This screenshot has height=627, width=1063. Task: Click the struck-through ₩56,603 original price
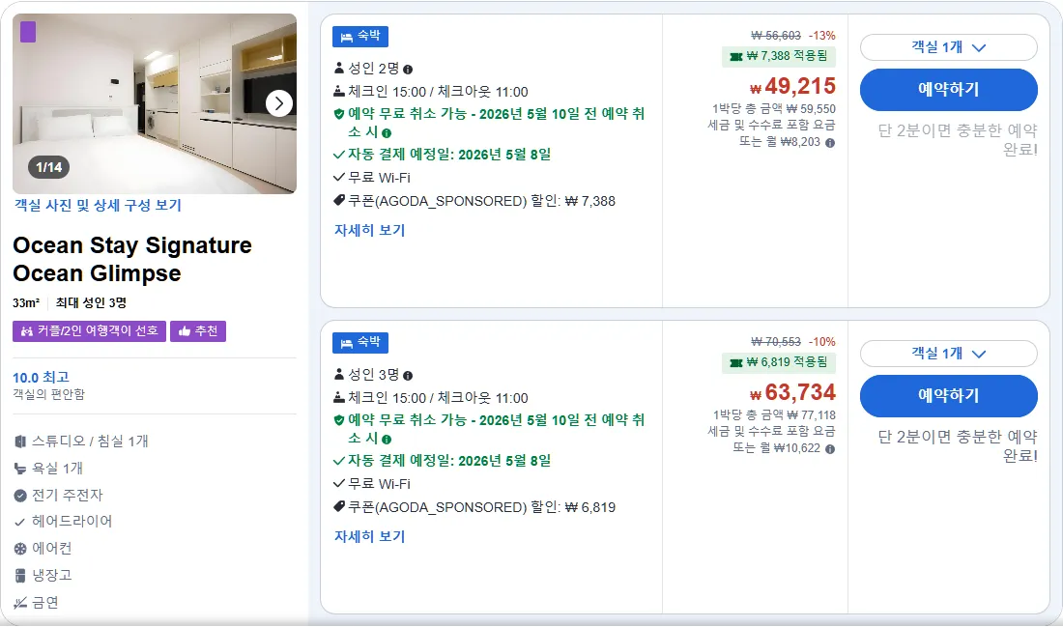point(776,36)
